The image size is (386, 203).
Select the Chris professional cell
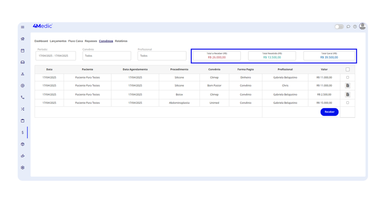click(285, 86)
